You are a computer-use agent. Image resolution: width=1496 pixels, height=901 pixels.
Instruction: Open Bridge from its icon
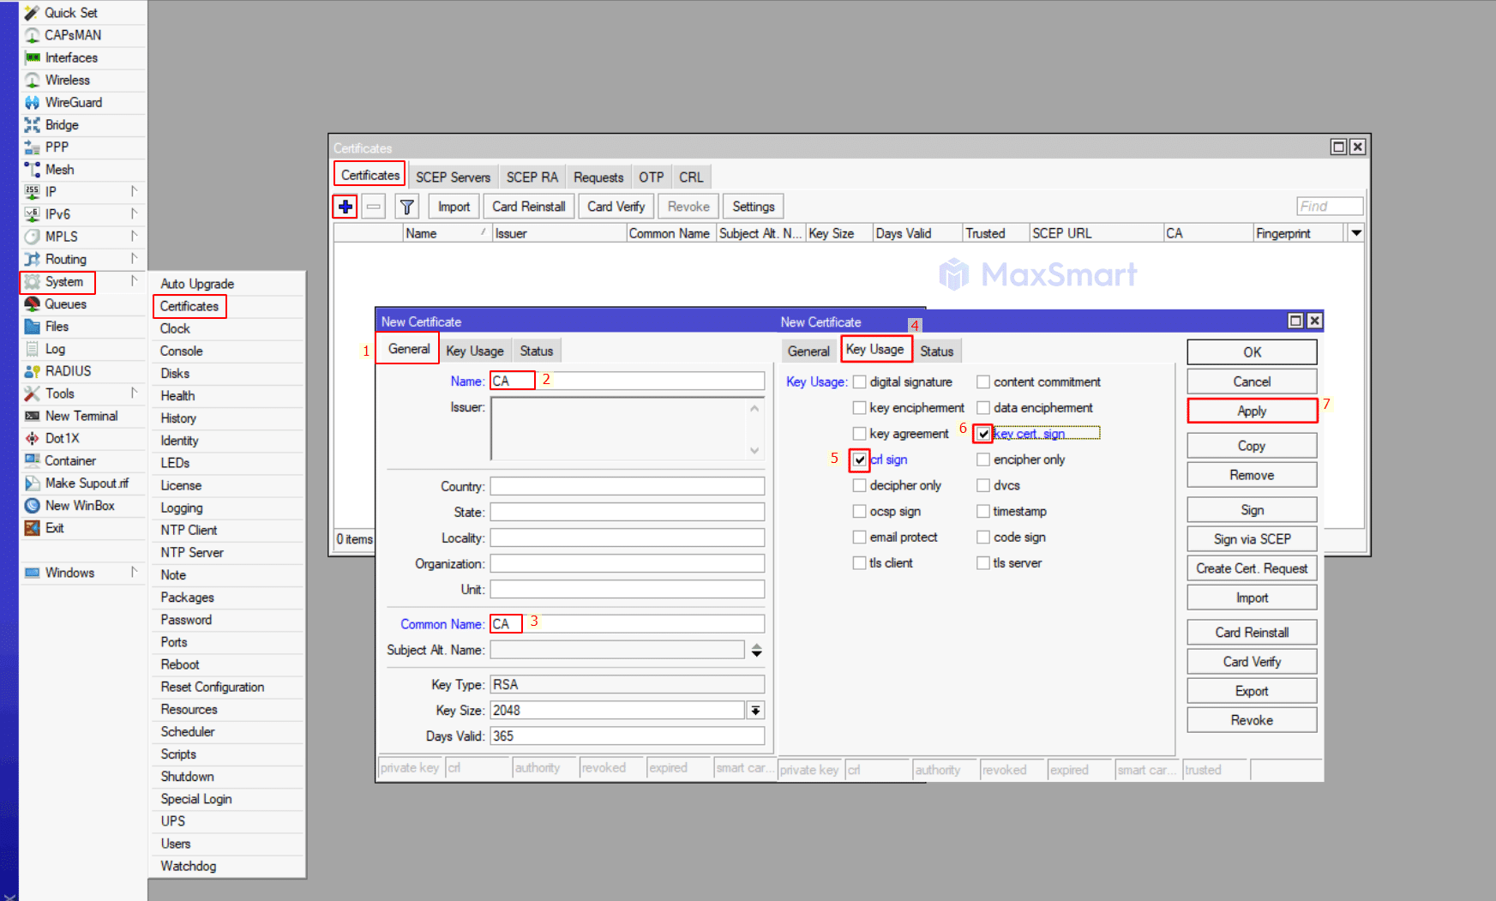32,125
